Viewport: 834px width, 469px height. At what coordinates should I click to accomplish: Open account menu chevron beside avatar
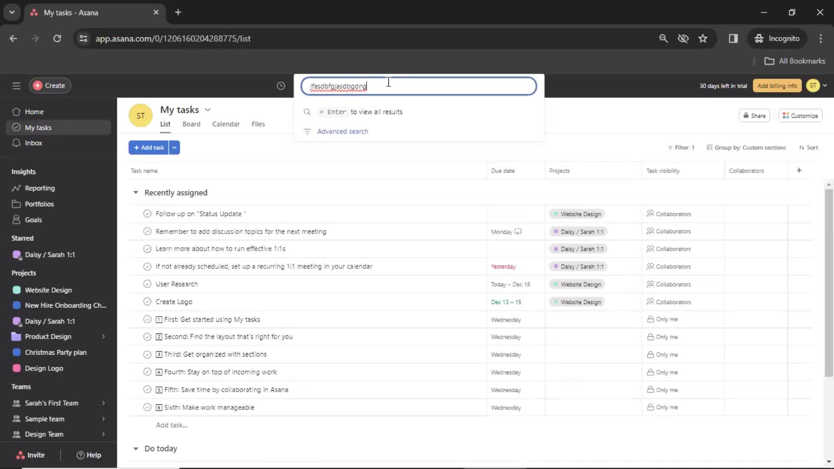[x=825, y=86]
